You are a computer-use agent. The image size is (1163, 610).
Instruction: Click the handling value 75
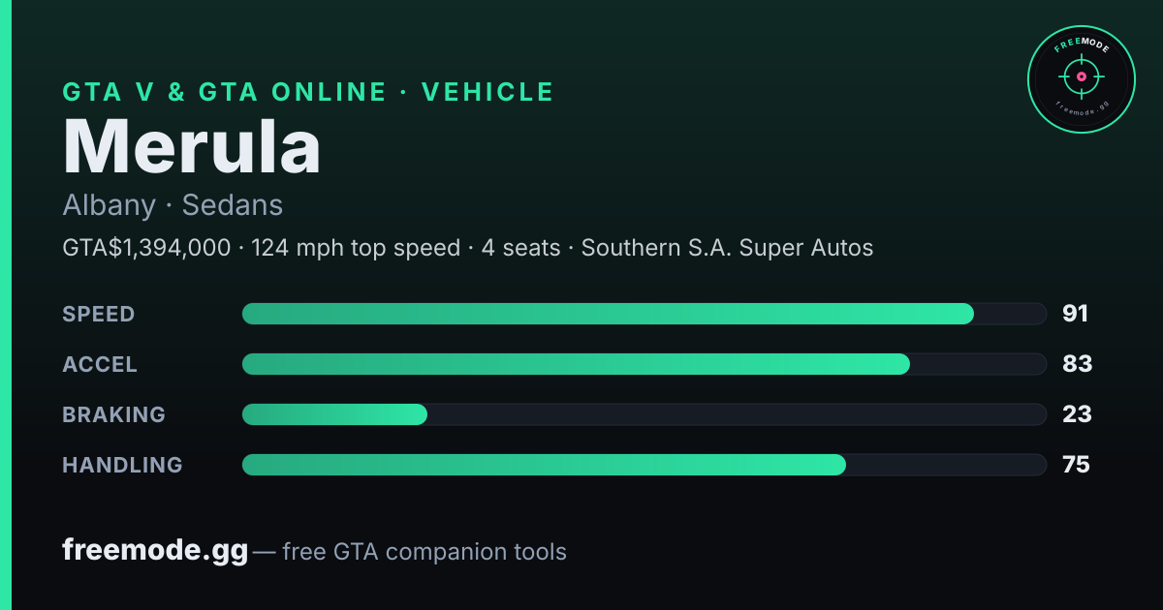pos(1076,465)
